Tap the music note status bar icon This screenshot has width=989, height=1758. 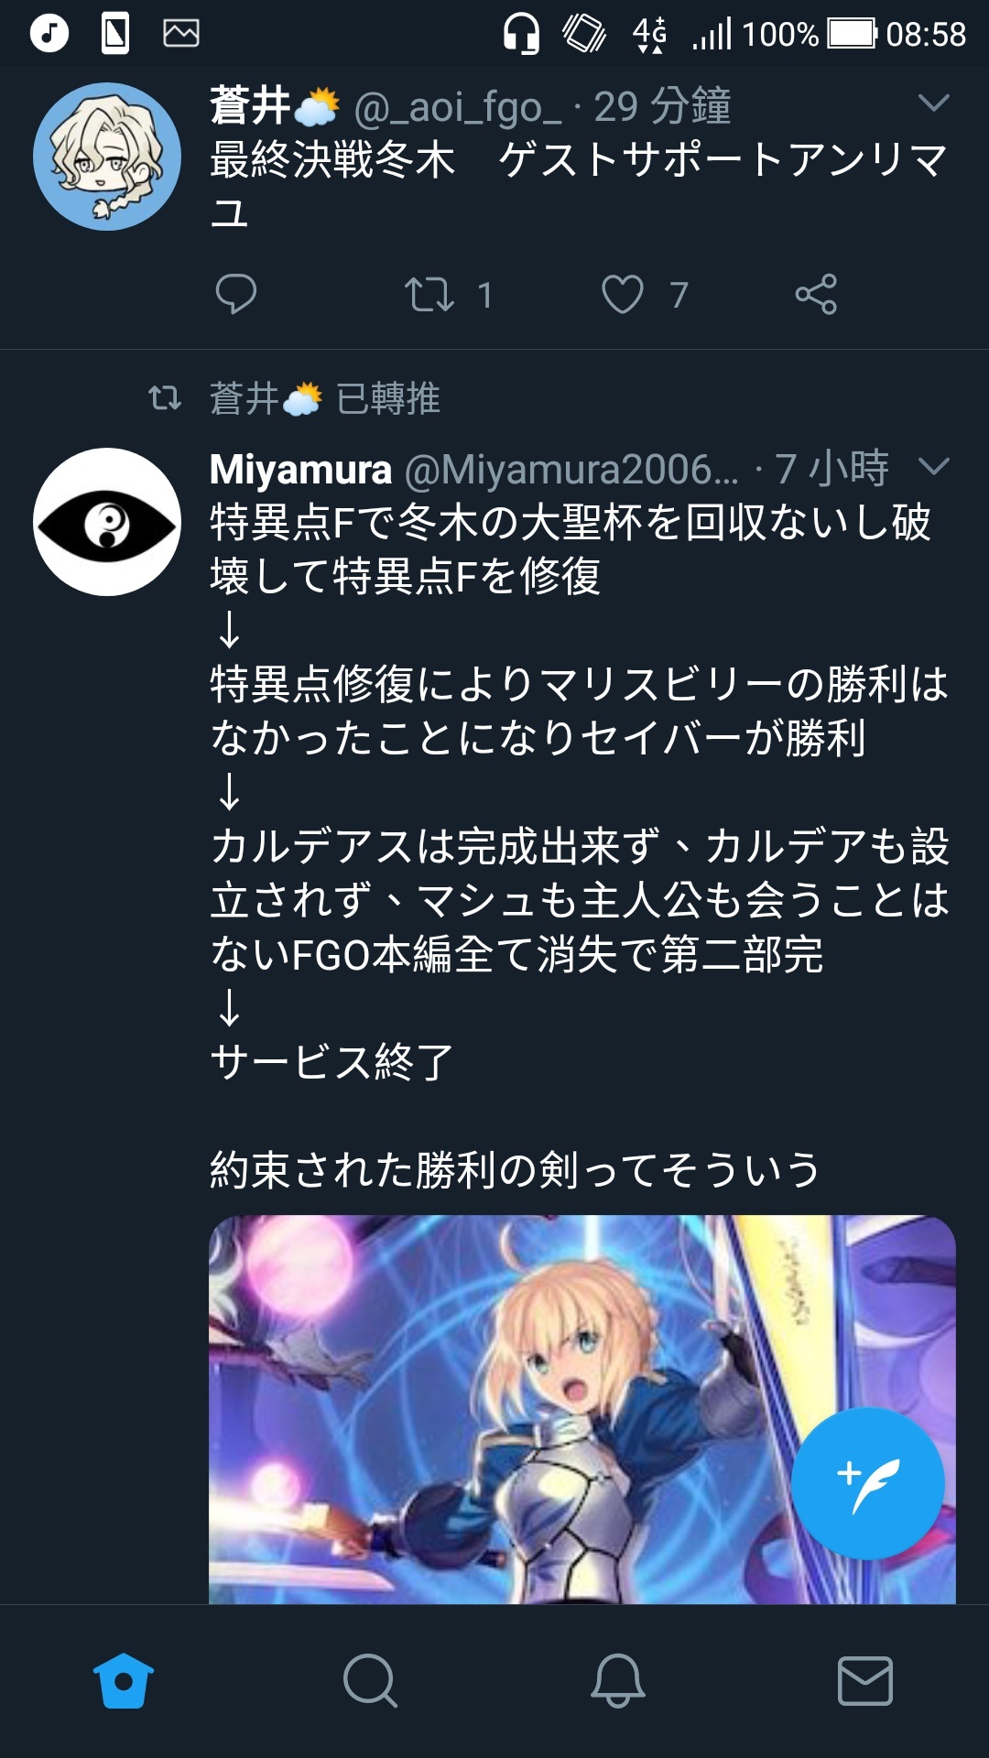click(49, 34)
